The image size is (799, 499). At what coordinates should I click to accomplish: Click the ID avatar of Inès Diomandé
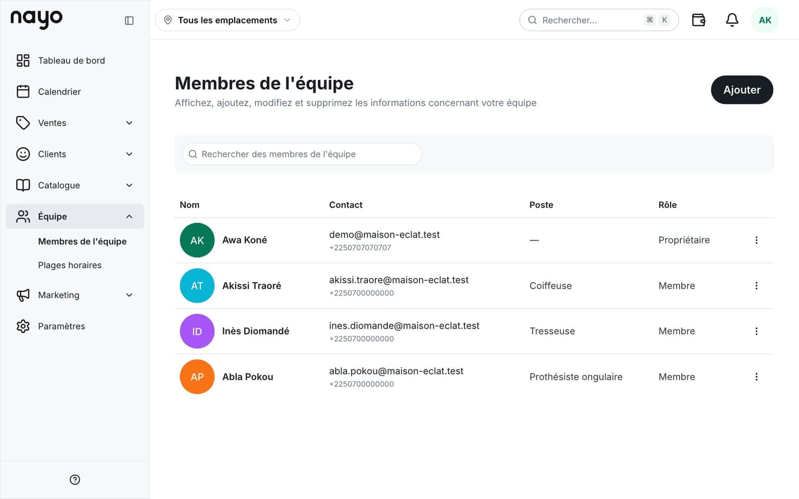tap(197, 331)
